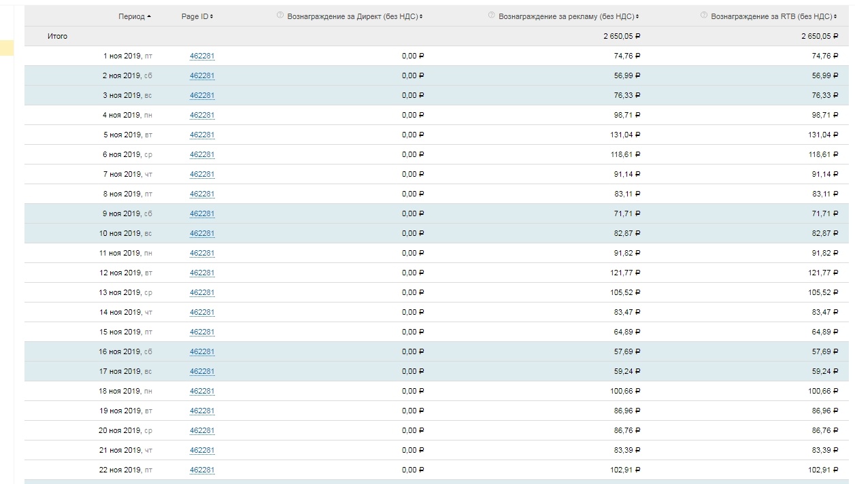Click 86,96 ₽ in the реклама column

627,411
